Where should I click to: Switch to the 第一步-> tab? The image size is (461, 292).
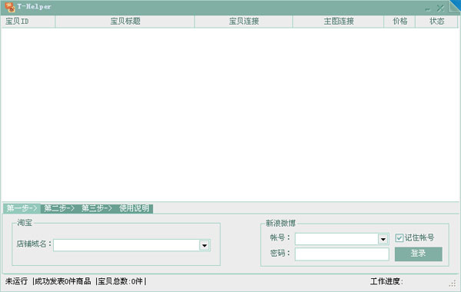(22, 208)
